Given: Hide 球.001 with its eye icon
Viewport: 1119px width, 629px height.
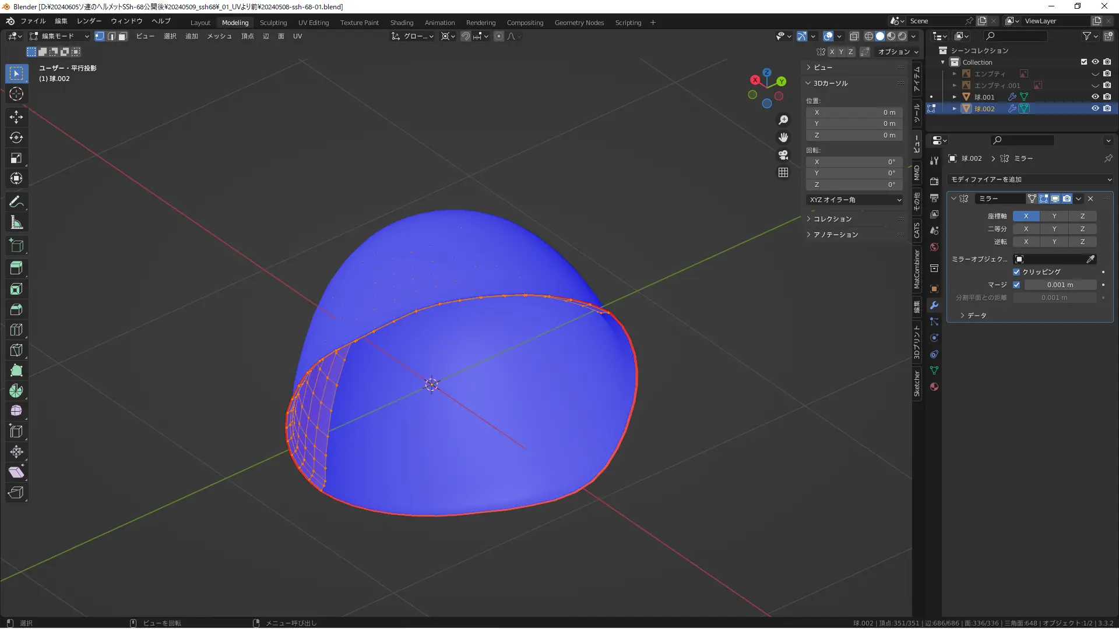Looking at the screenshot, I should pos(1095,97).
